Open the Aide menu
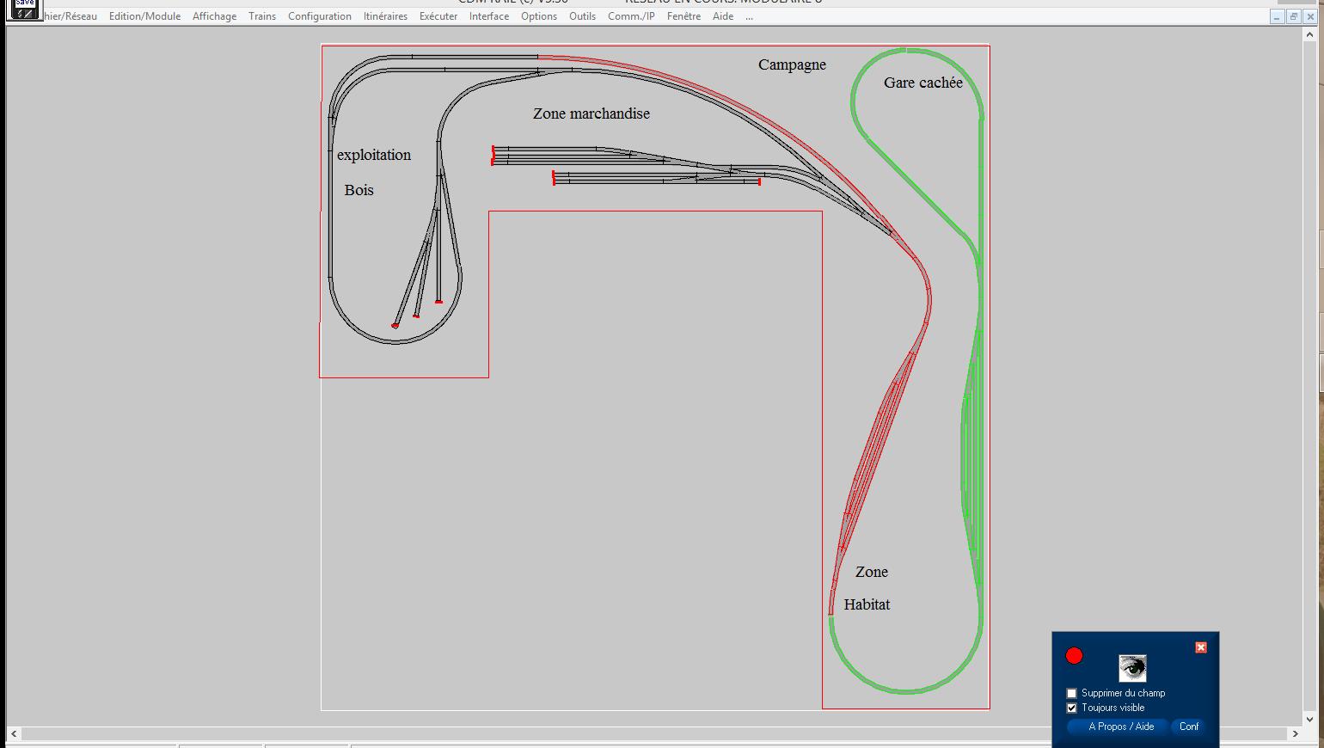 (x=723, y=16)
